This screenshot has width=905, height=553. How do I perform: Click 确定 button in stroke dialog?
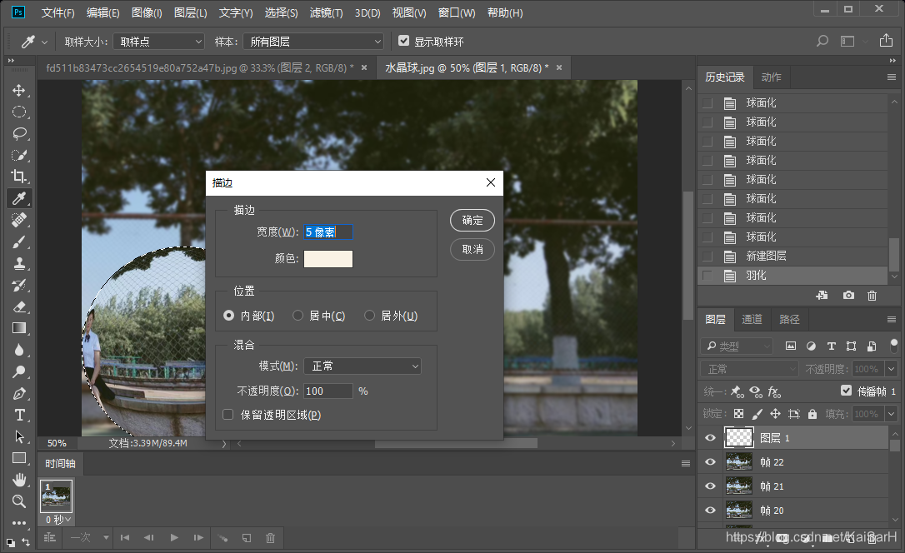(472, 220)
